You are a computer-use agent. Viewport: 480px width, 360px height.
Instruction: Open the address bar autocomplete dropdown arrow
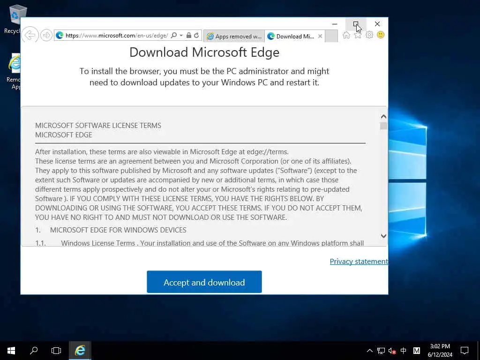coord(181,36)
